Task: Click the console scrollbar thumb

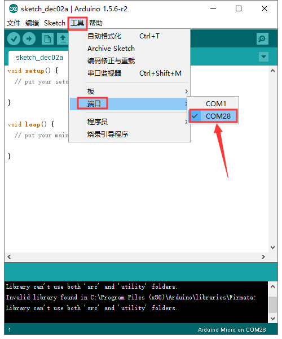Action: click(273, 305)
